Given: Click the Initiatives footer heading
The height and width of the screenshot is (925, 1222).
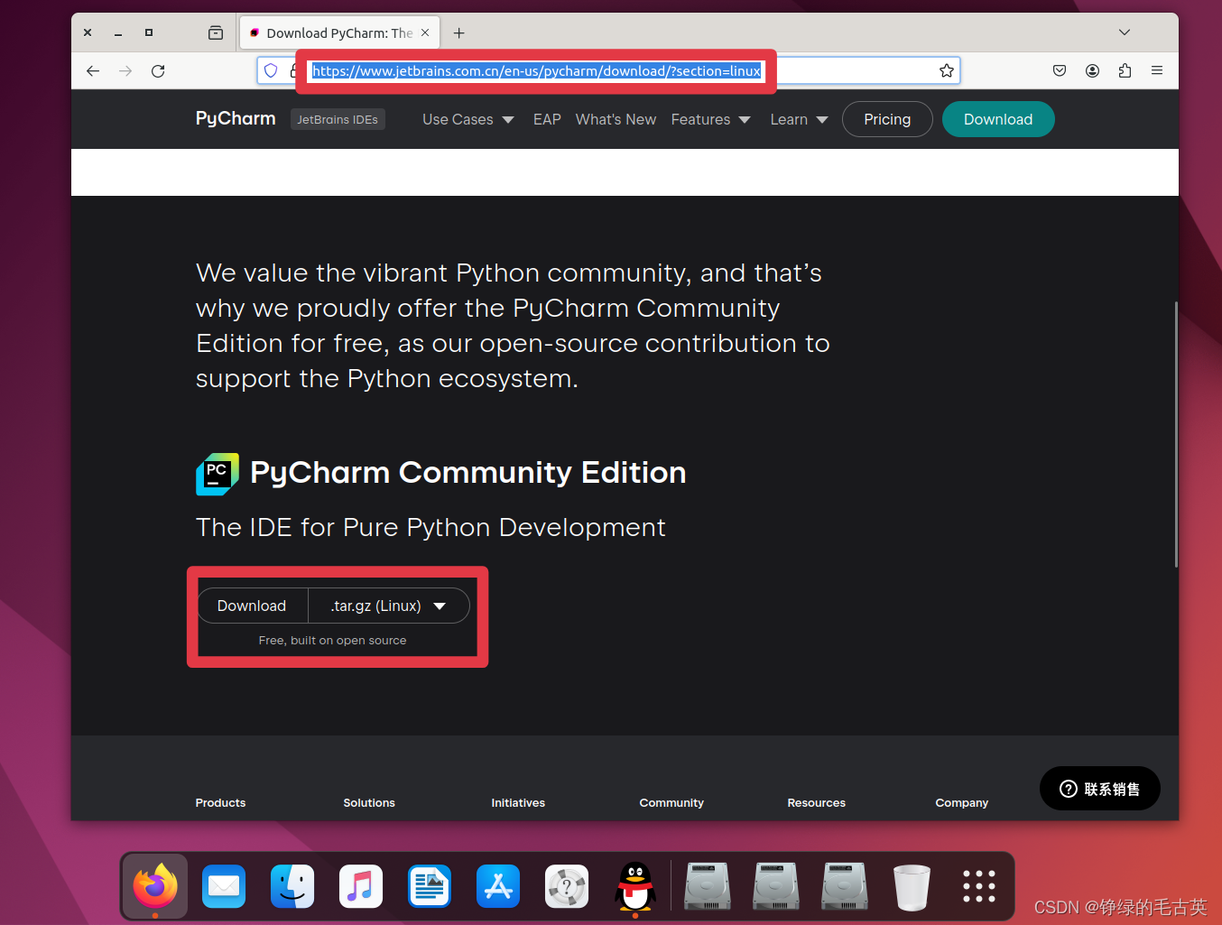Looking at the screenshot, I should click(x=518, y=802).
